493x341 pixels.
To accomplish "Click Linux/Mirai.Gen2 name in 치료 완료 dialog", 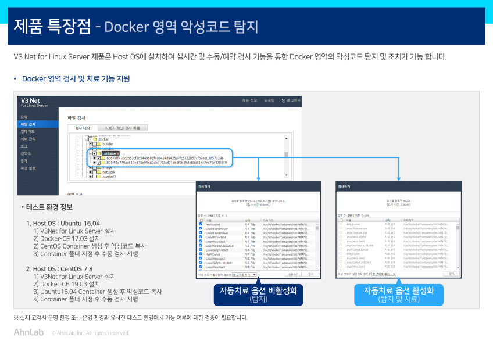I will pyautogui.click(x=355, y=258).
